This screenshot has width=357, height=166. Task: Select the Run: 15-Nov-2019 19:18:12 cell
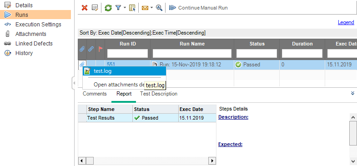192,65
